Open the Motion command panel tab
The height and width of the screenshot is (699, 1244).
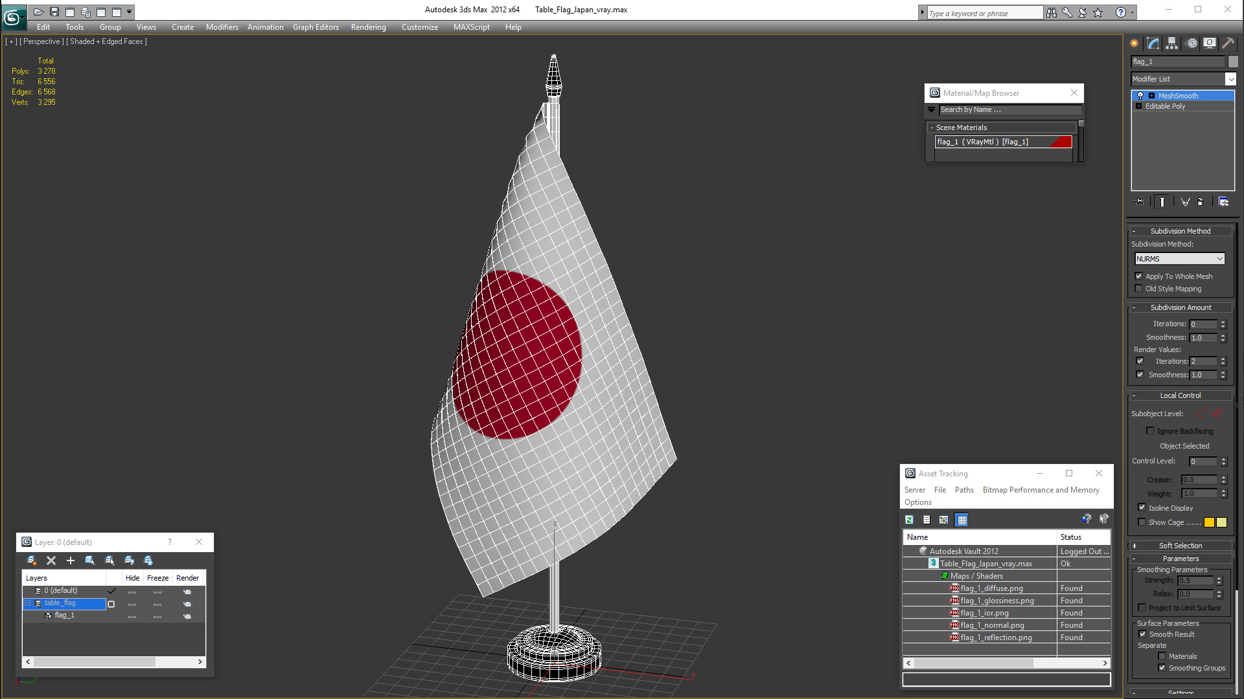click(1192, 43)
